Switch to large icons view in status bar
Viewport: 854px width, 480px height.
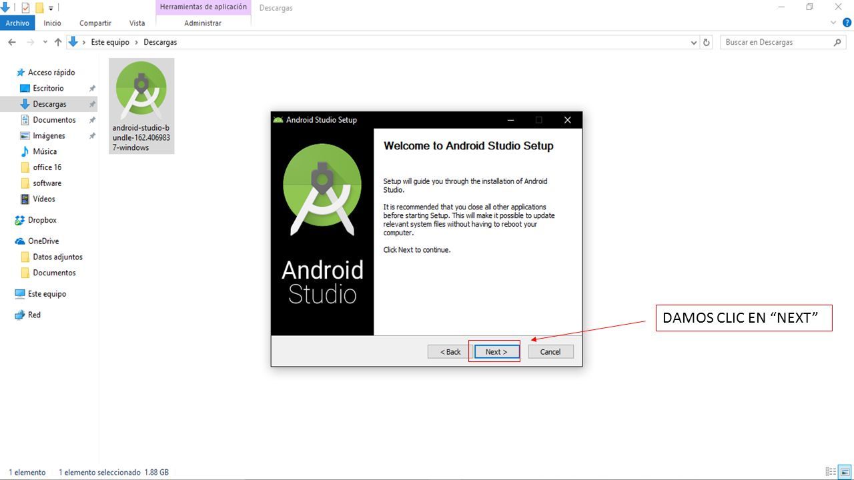pyautogui.click(x=845, y=472)
